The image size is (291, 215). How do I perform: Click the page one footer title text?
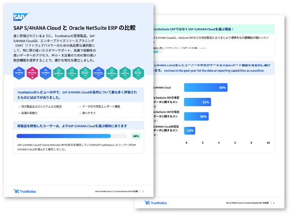click(x=116, y=191)
